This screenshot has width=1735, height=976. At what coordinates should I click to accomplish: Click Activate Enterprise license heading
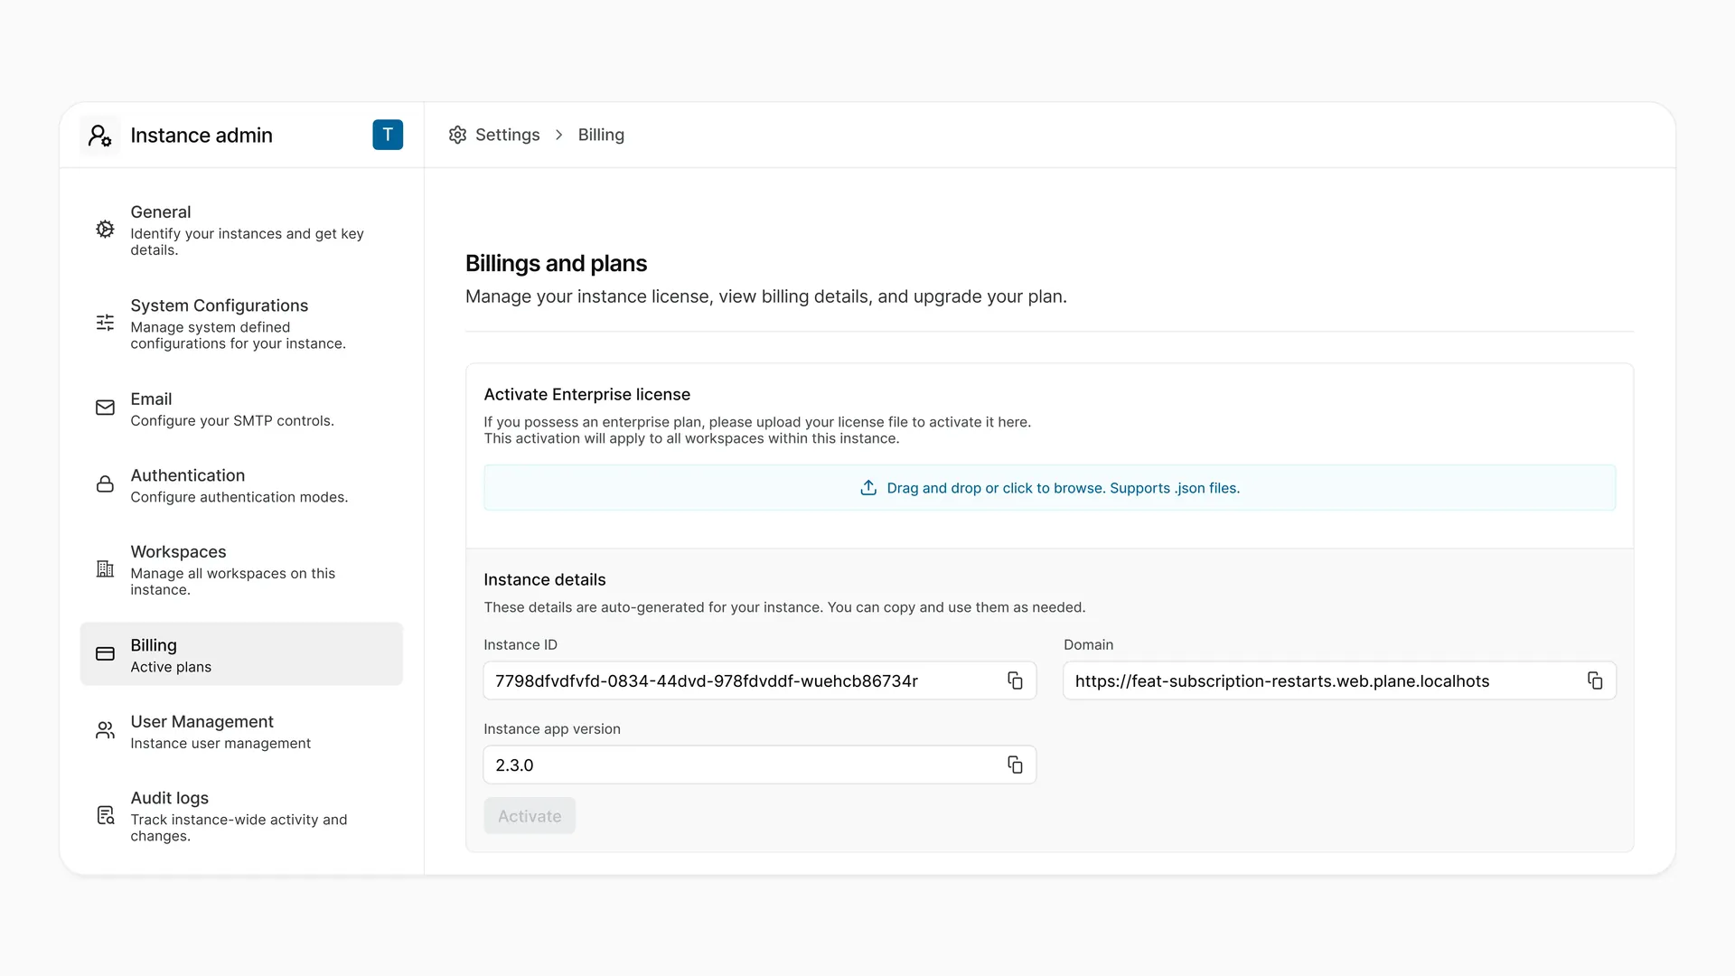coord(586,394)
